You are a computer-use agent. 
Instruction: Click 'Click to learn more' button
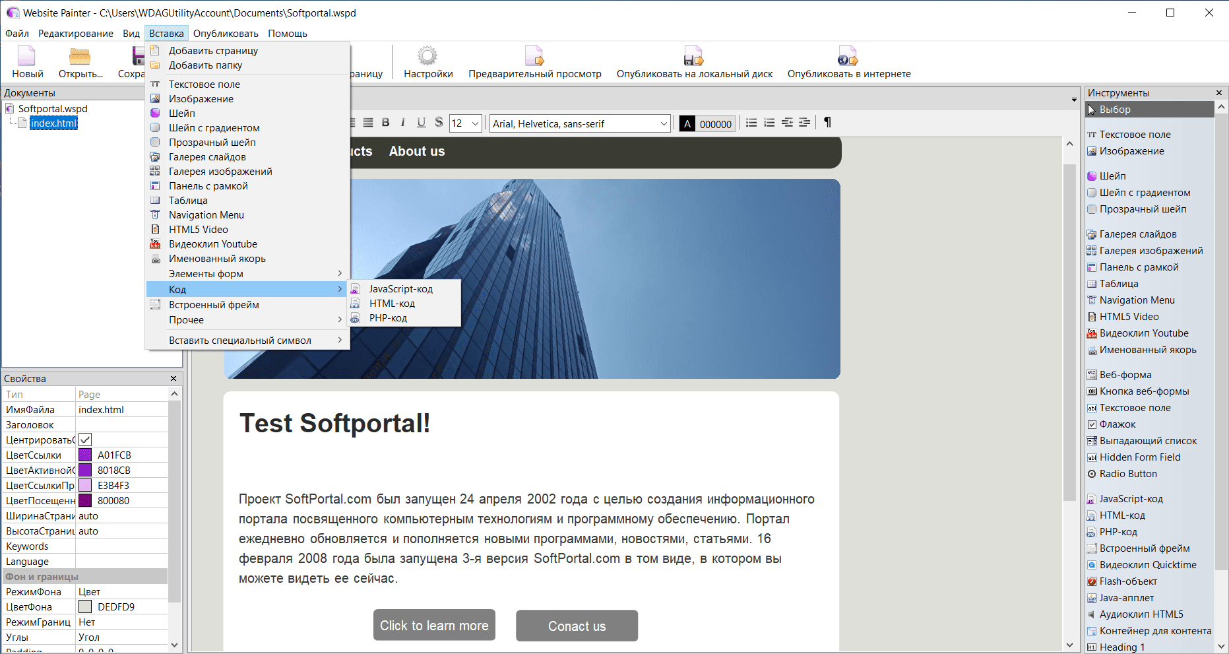[434, 625]
